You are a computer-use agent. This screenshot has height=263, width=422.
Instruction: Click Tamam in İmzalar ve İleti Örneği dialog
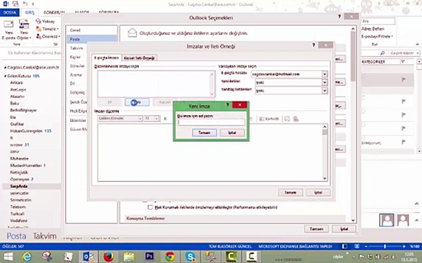point(290,193)
